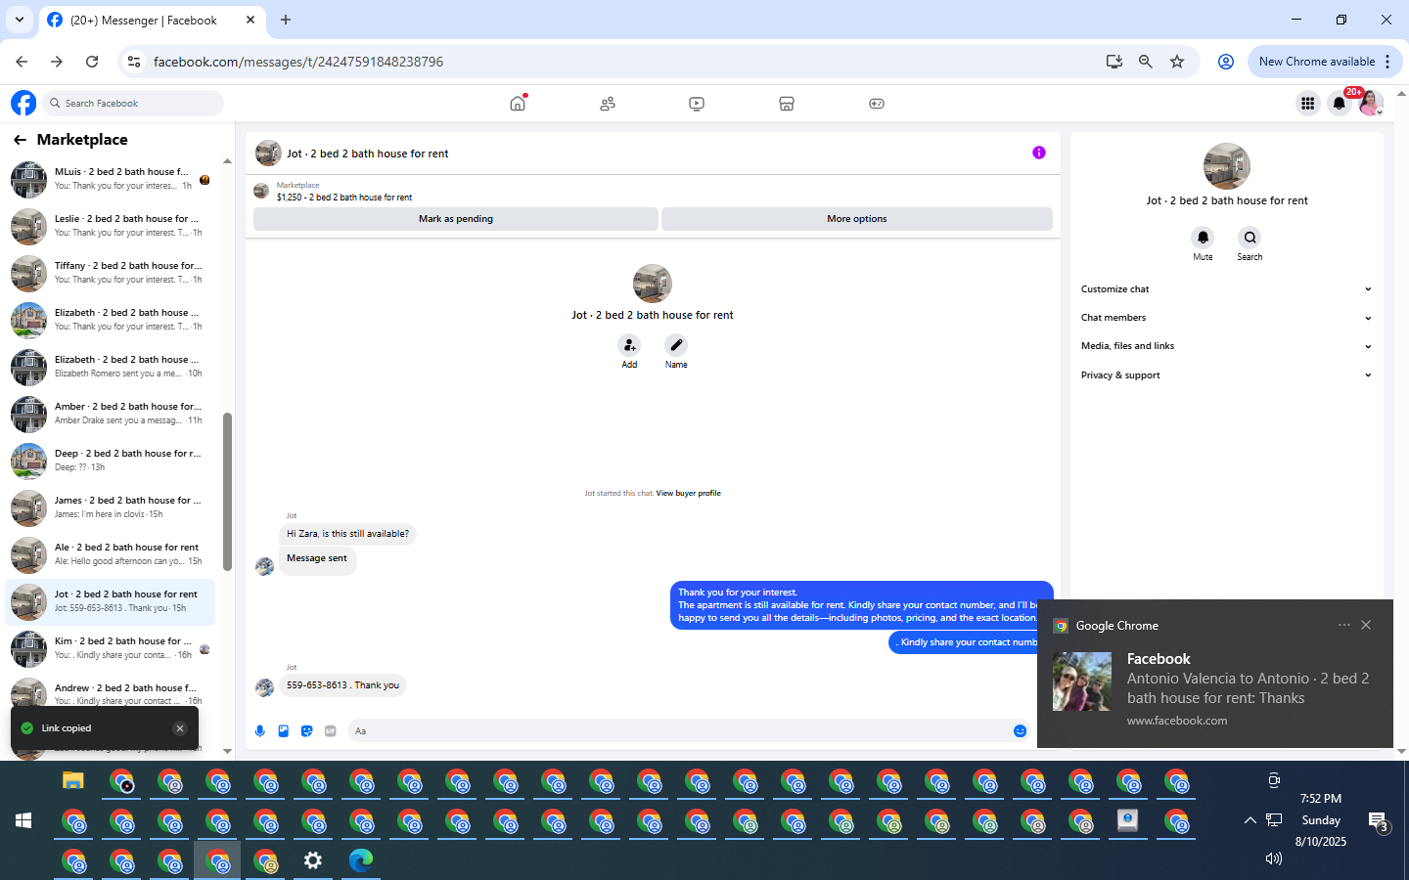
Task: Open James conversation in the list
Action: click(x=111, y=508)
